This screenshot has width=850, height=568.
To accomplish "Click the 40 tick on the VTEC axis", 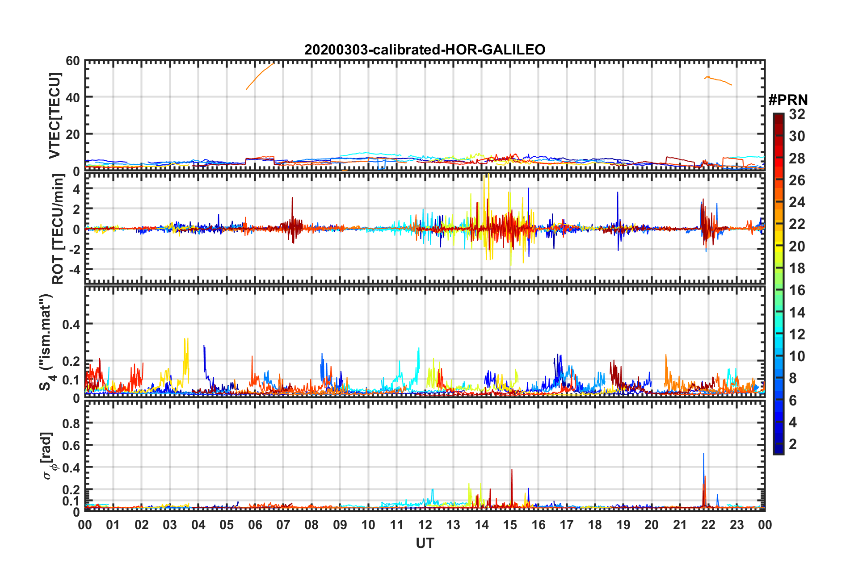I will point(73,97).
